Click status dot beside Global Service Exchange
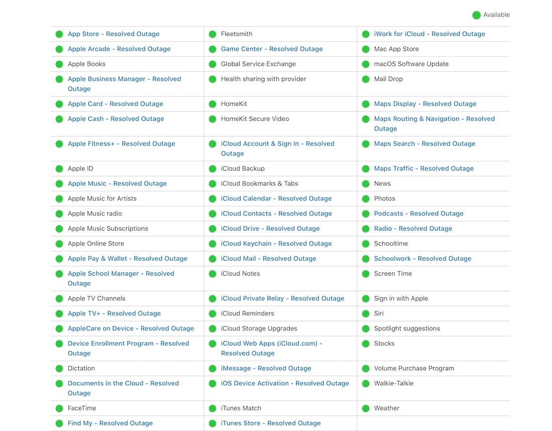 coord(212,64)
